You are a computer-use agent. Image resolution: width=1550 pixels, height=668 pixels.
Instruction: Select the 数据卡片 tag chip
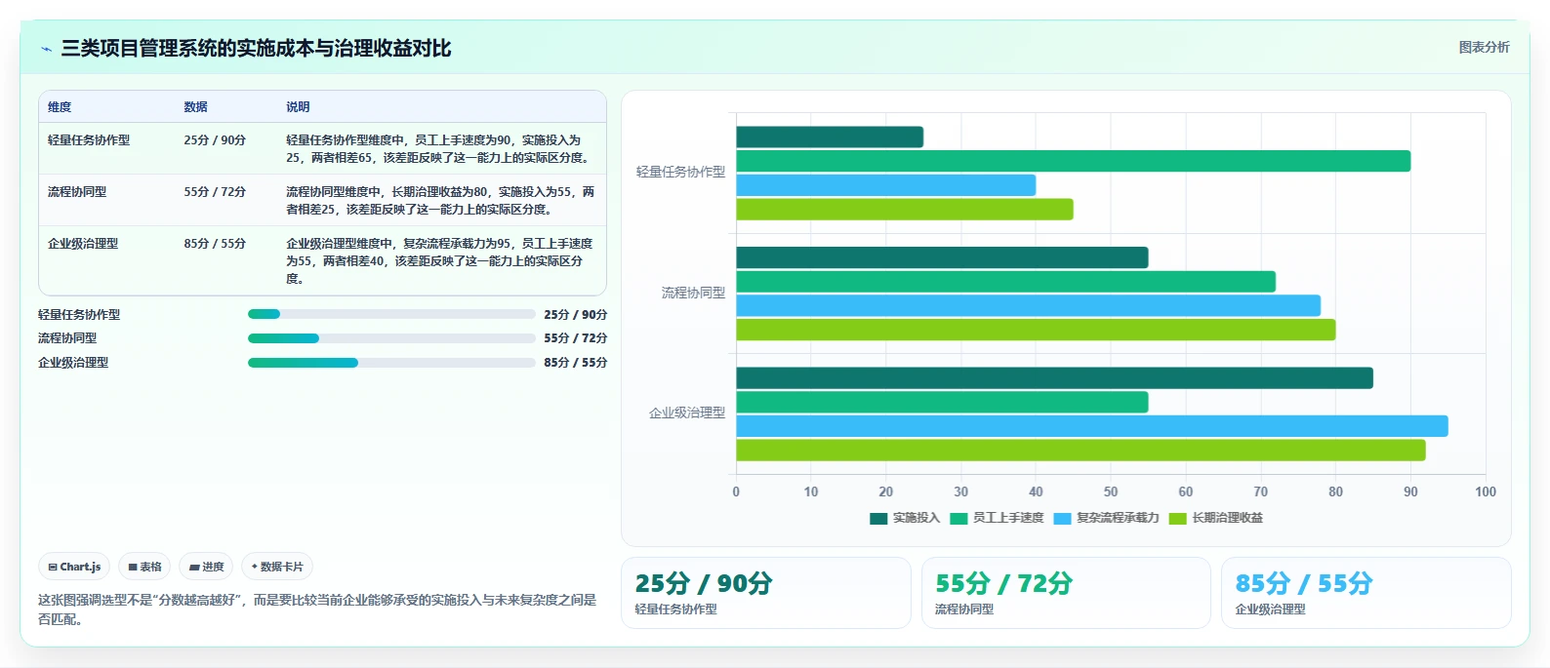pos(277,567)
